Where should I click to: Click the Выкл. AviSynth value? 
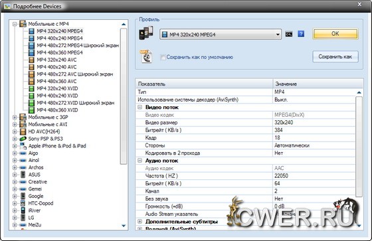point(281,100)
